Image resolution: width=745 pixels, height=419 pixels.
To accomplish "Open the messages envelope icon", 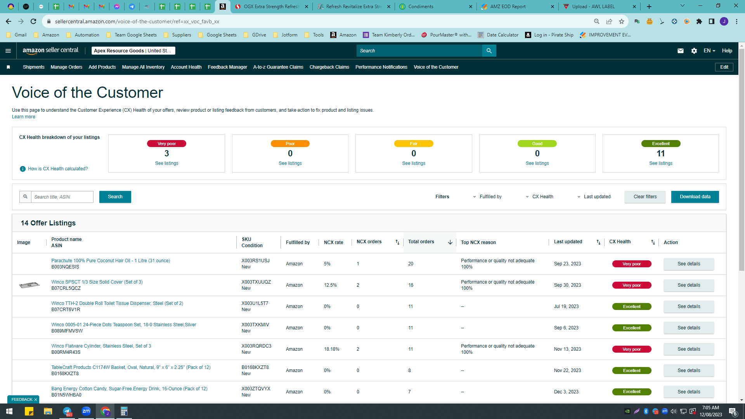I will coord(681,51).
